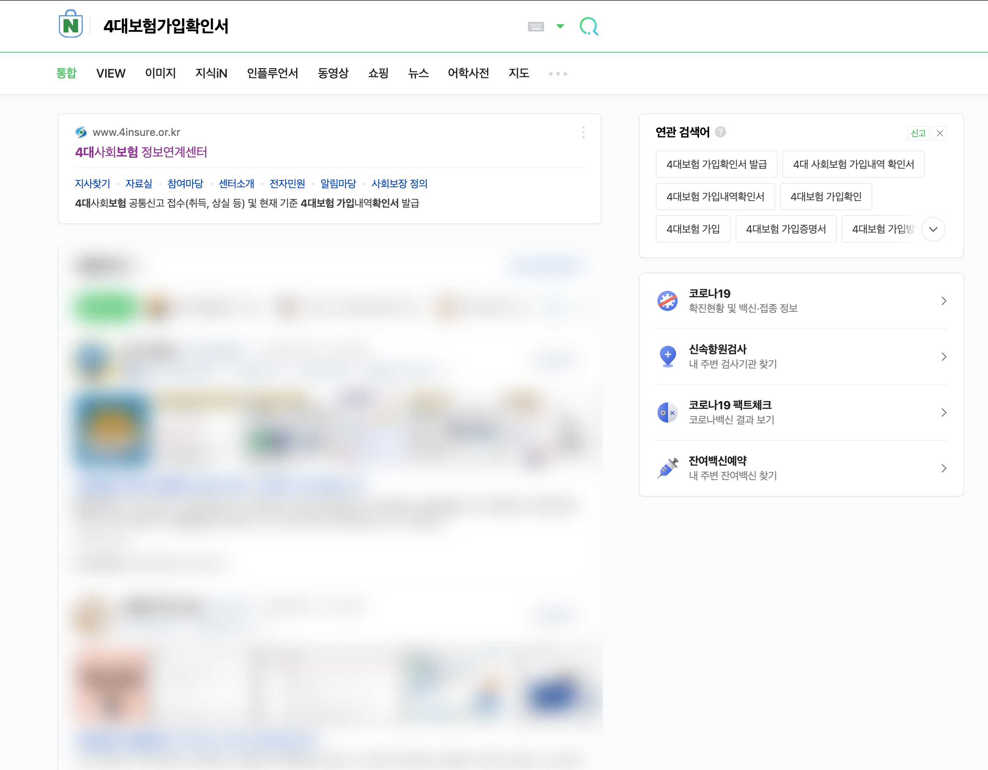Open the 사회보장 정의 sublink
Viewport: 988px width, 770px height.
399,184
